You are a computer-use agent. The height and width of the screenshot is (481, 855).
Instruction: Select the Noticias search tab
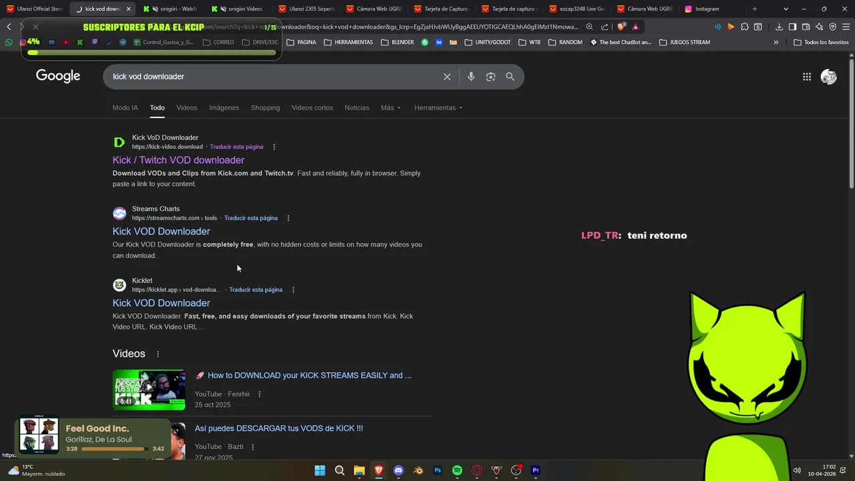click(x=357, y=108)
